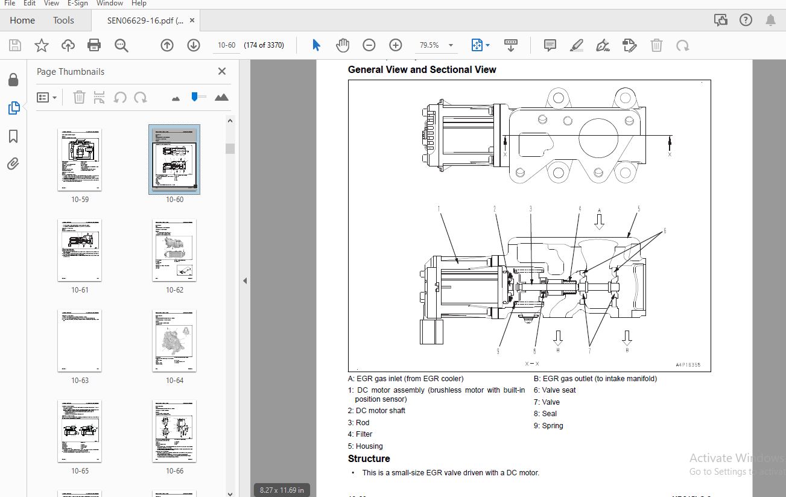786x497 pixels.
Task: Click the rotate icon in the main toolbar
Action: (683, 45)
